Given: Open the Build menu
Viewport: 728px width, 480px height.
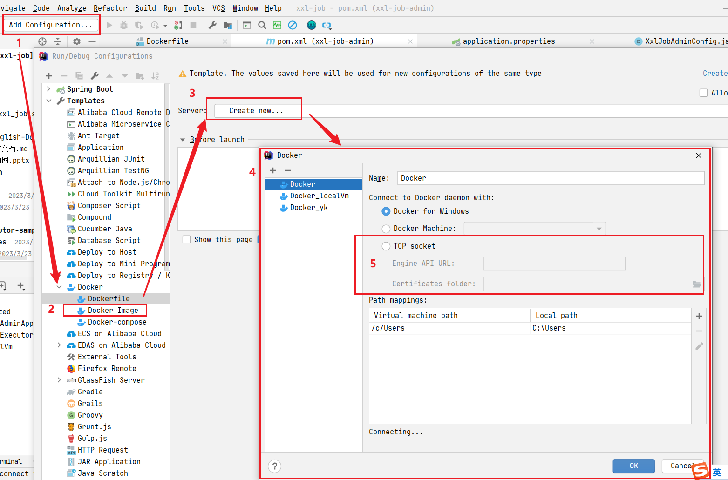Looking at the screenshot, I should (145, 8).
